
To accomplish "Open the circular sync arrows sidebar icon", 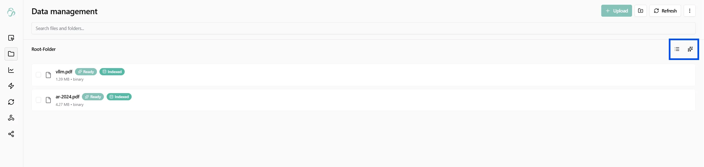I will 11,102.
